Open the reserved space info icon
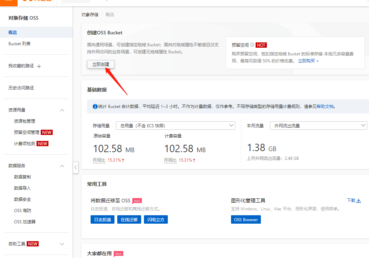The image size is (369, 258). (x=252, y=45)
